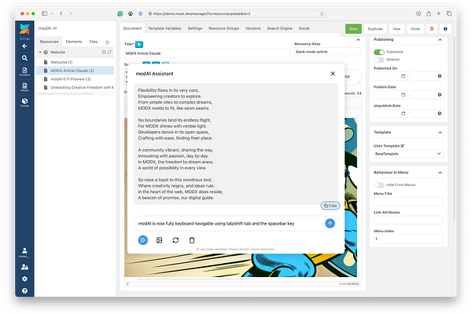Click the Title input field

(207, 53)
